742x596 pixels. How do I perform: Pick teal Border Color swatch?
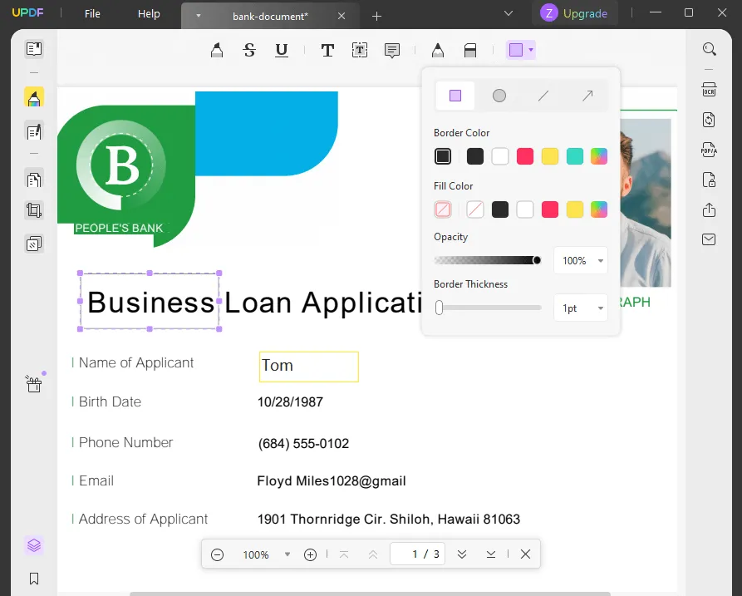574,156
